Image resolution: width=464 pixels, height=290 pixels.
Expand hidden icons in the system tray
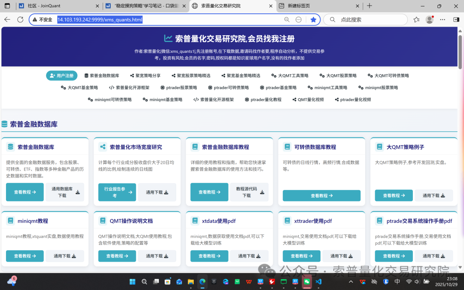click(351, 282)
